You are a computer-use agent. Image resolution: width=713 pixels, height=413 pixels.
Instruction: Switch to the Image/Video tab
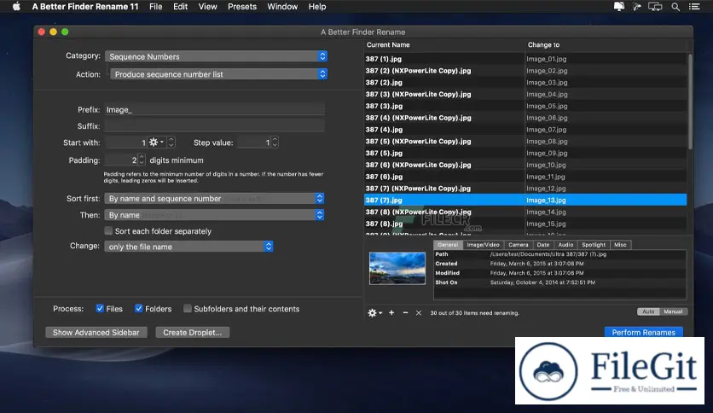(483, 245)
